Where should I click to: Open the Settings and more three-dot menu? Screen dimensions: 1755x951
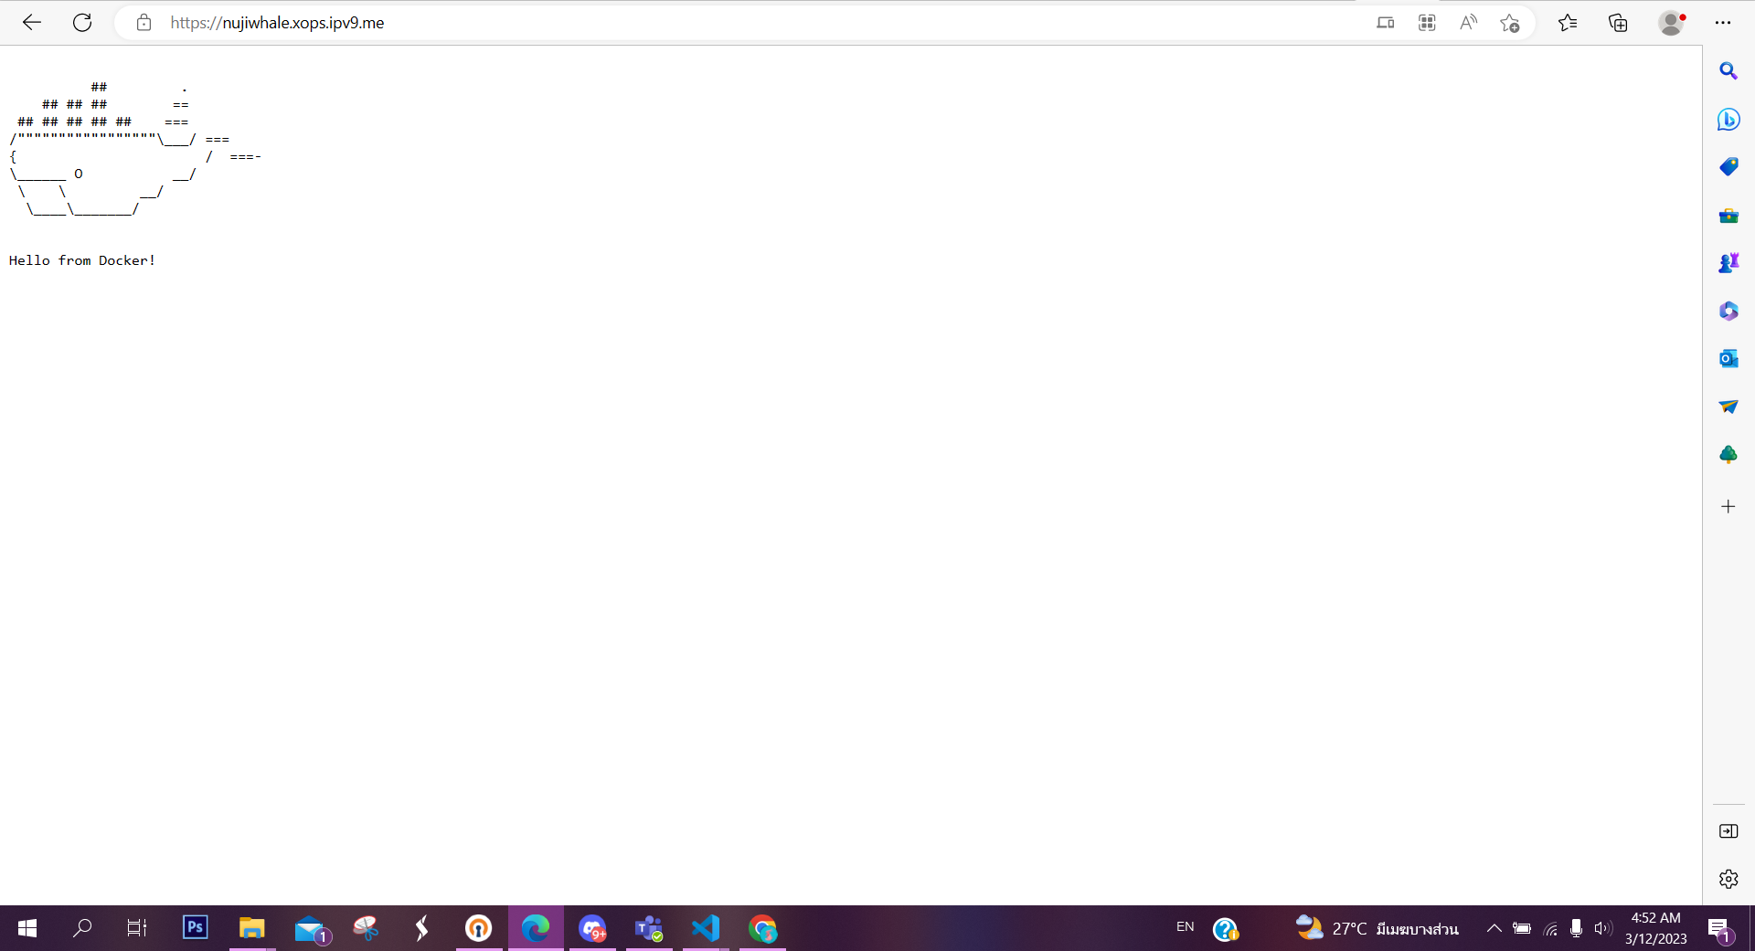tap(1723, 23)
